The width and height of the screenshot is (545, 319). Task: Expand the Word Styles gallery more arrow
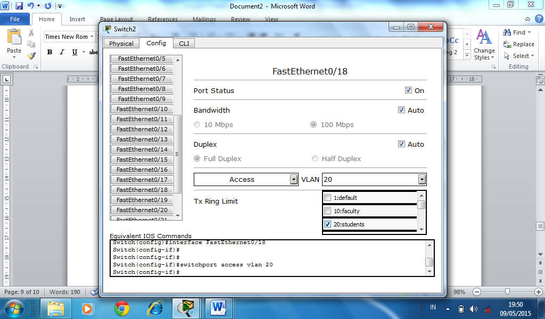[x=467, y=55]
